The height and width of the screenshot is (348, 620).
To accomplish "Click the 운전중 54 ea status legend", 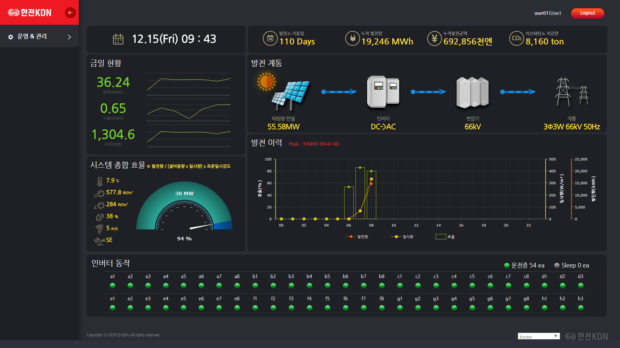I will 524,266.
